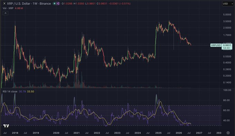
Task: Click the RSI value 30.79
Action: coord(22,91)
